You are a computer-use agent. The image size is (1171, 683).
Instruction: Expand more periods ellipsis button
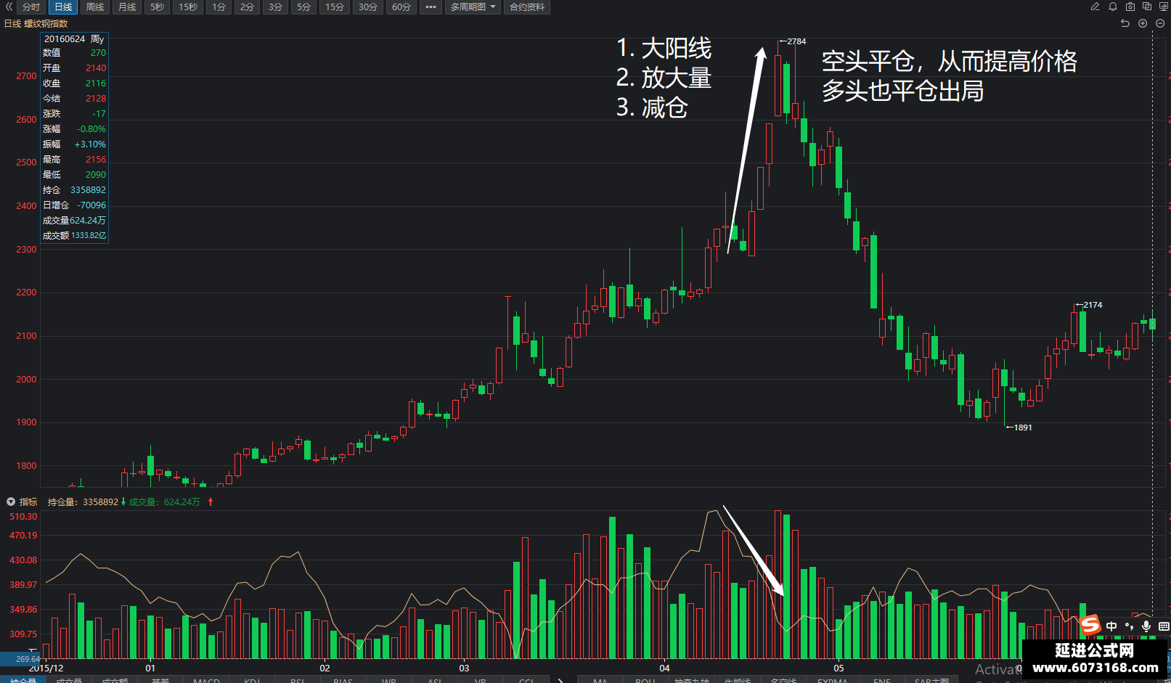point(431,7)
